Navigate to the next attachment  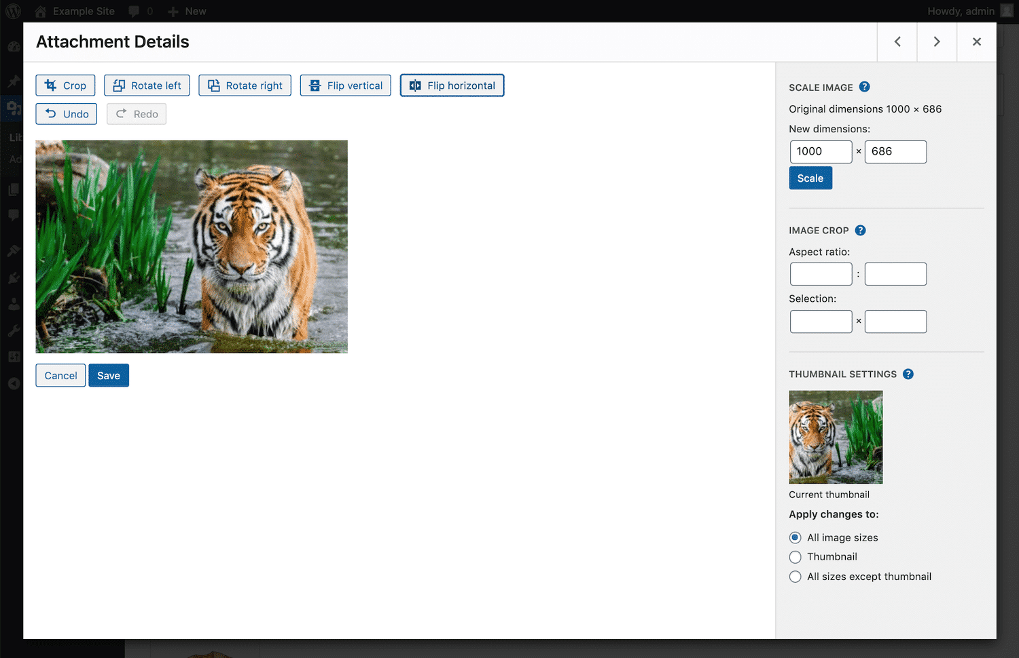[937, 41]
